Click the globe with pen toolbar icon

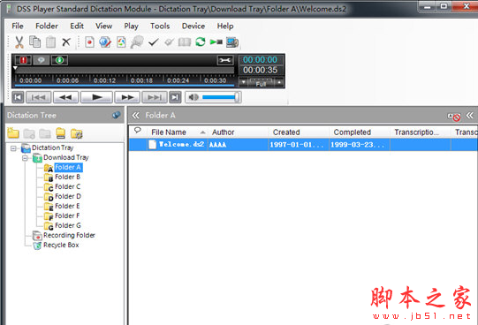[x=105, y=42]
